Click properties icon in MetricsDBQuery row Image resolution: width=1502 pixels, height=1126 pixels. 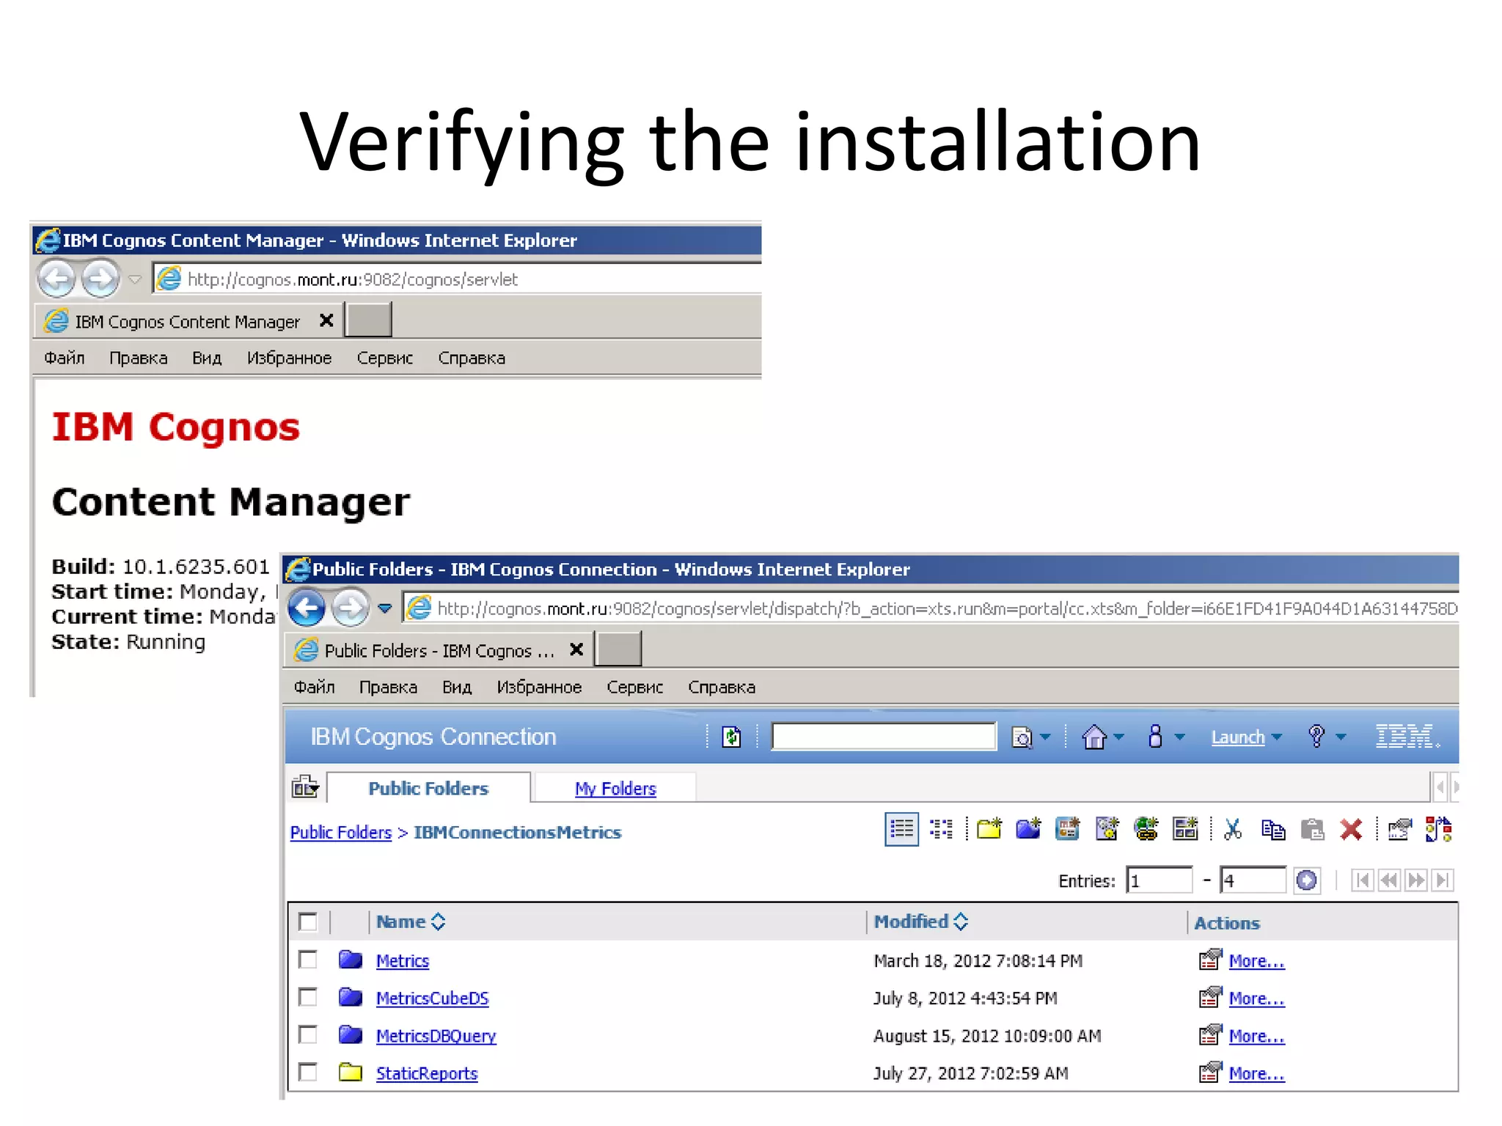click(1210, 1034)
